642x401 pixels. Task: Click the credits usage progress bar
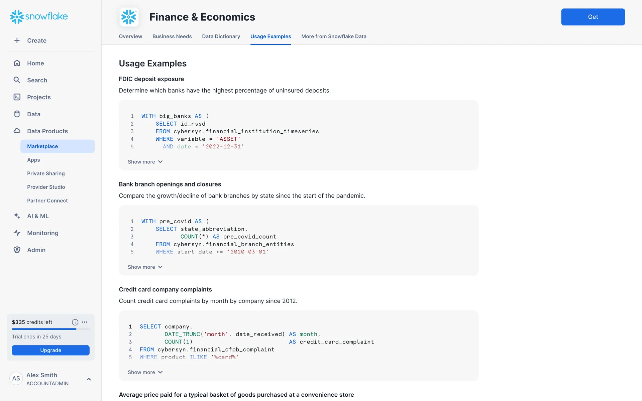click(x=50, y=329)
